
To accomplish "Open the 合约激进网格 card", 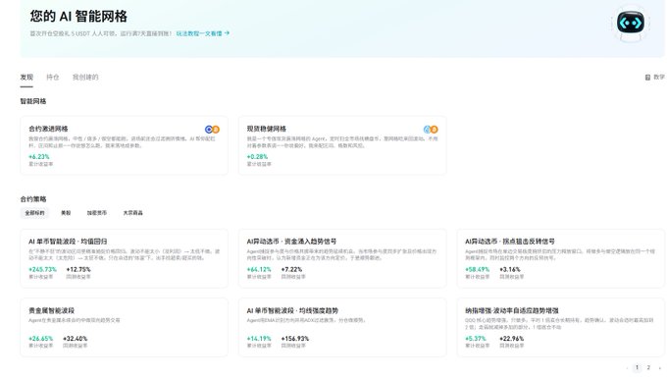I will [124, 145].
